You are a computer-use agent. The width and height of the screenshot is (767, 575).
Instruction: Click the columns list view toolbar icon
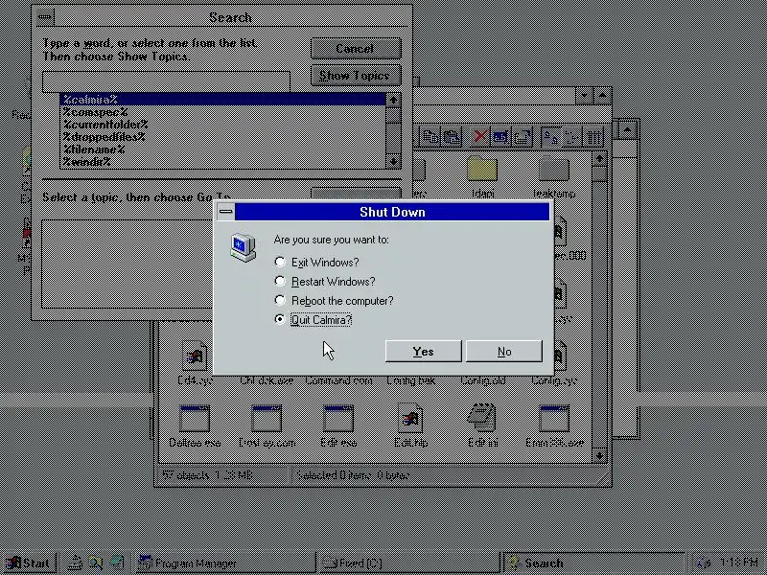tap(593, 137)
